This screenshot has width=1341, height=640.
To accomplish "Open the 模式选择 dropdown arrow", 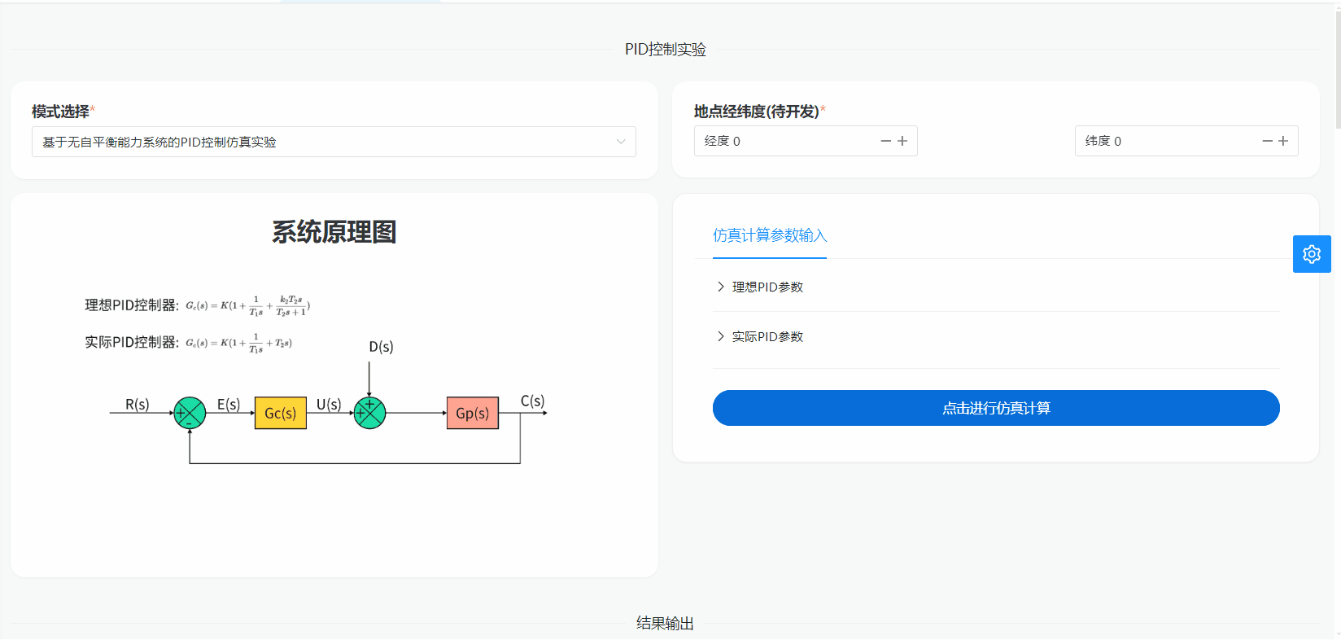I will click(x=621, y=142).
